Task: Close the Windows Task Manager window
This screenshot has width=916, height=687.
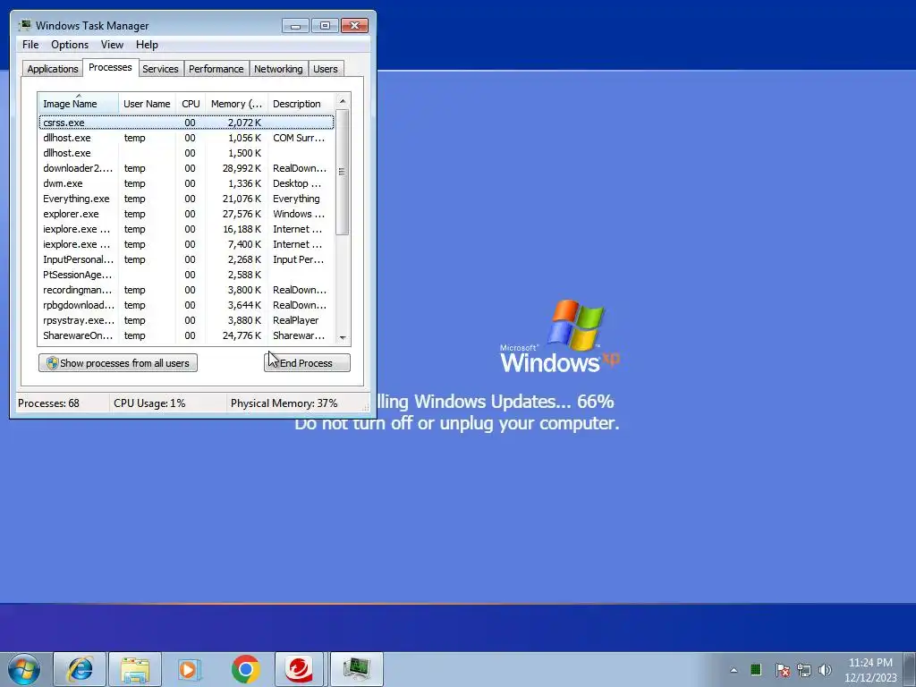Action: pos(354,26)
